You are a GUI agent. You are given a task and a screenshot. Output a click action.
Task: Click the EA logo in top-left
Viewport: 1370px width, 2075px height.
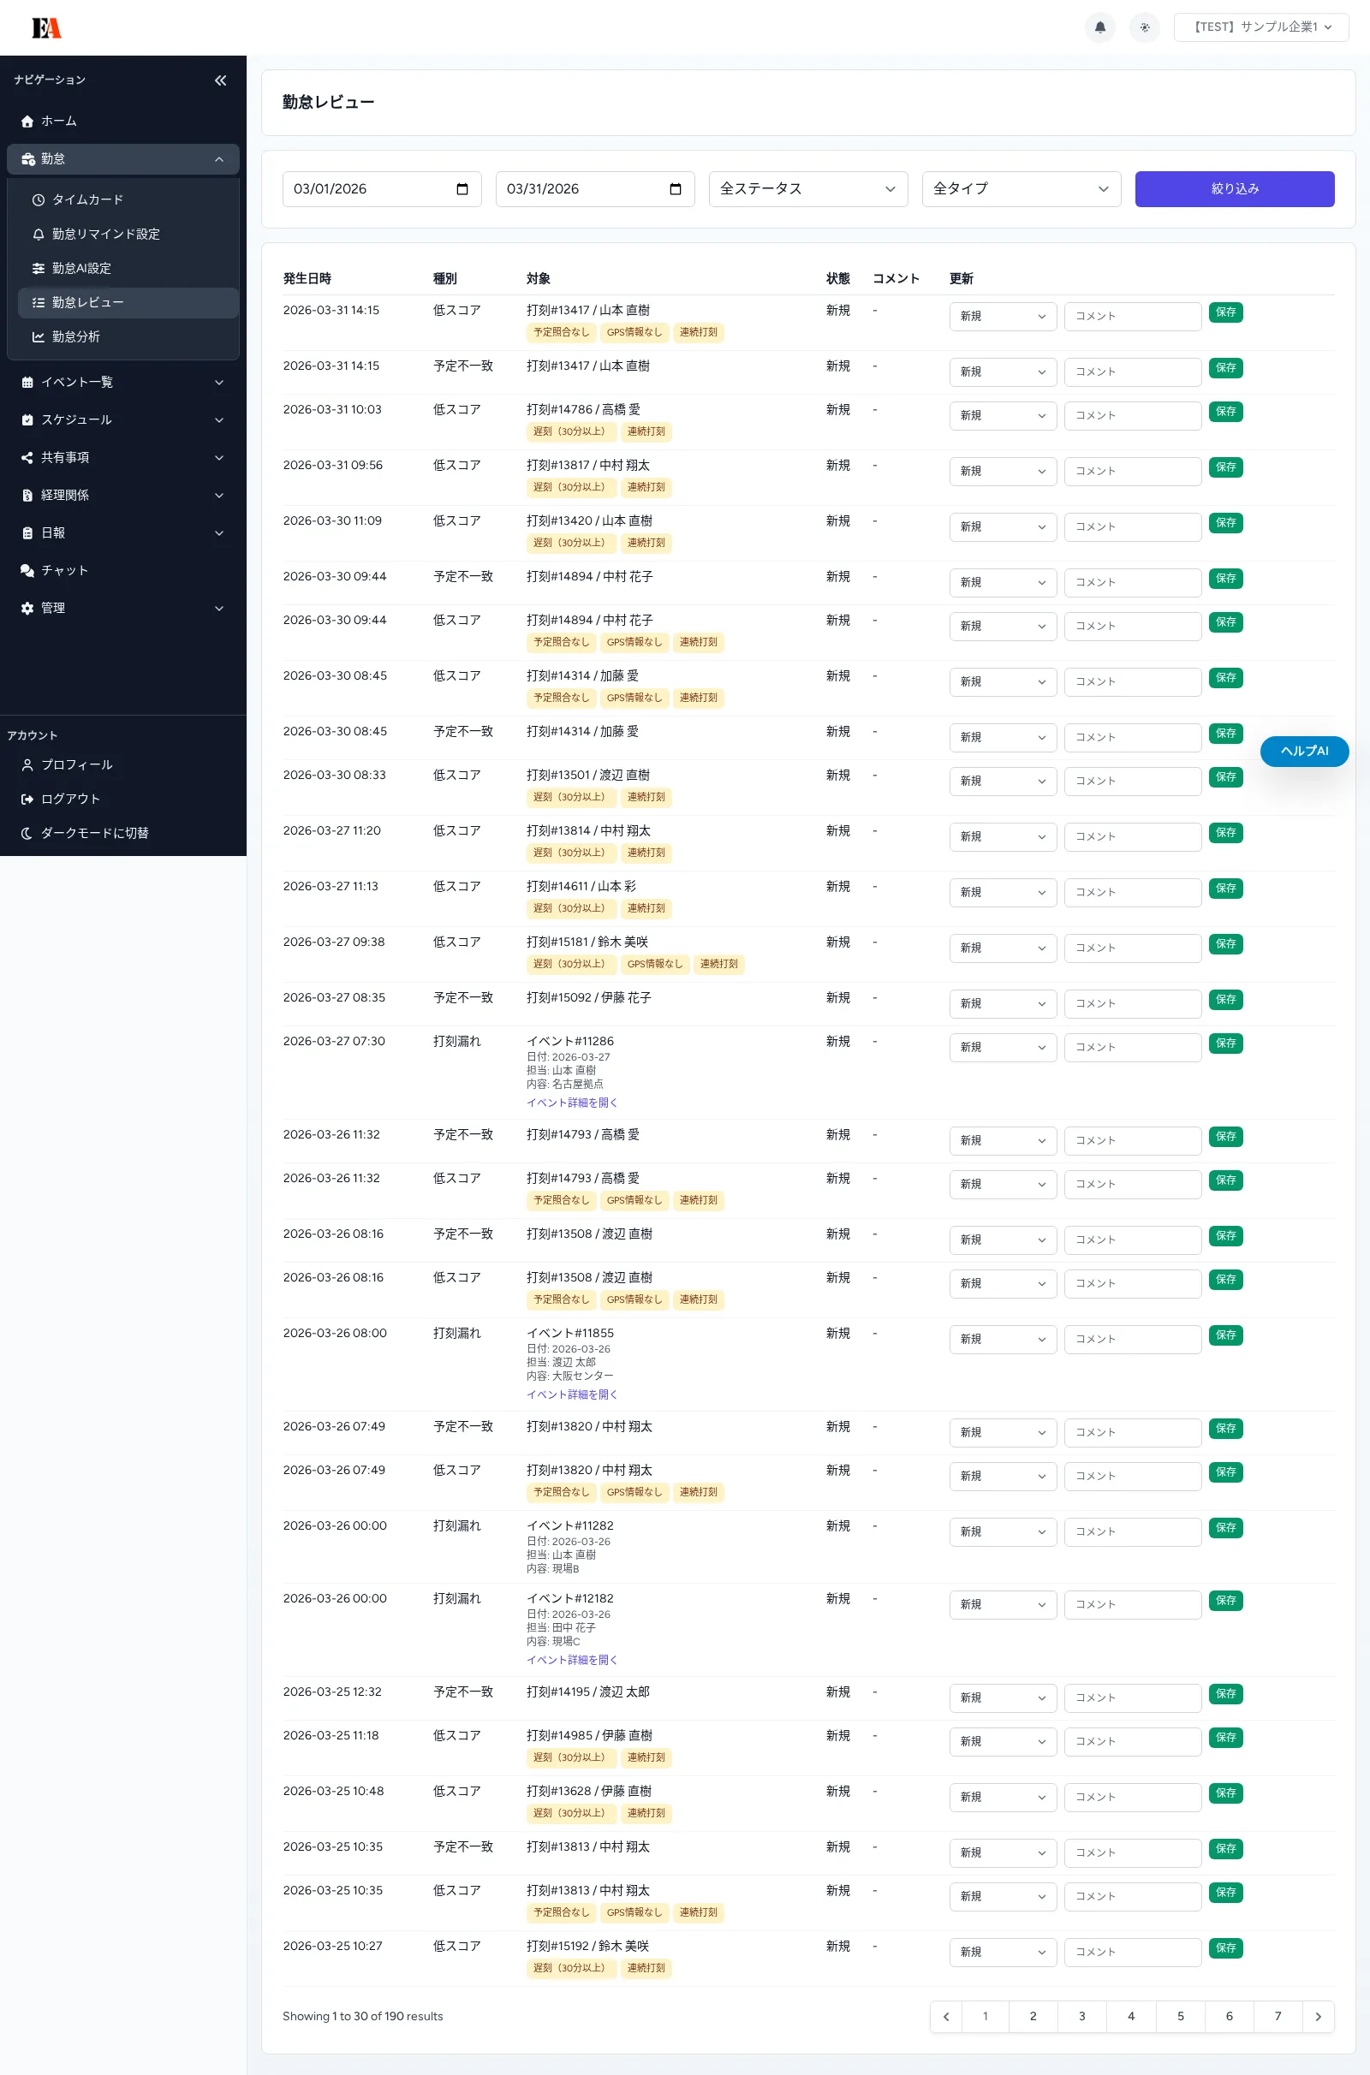(46, 28)
